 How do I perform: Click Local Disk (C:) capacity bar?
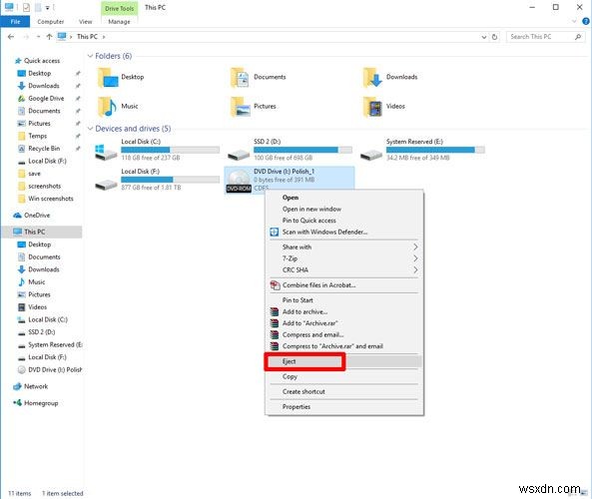coord(170,150)
